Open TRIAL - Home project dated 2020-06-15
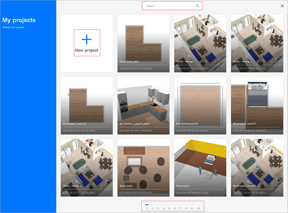288x213 pixels. click(x=87, y=168)
